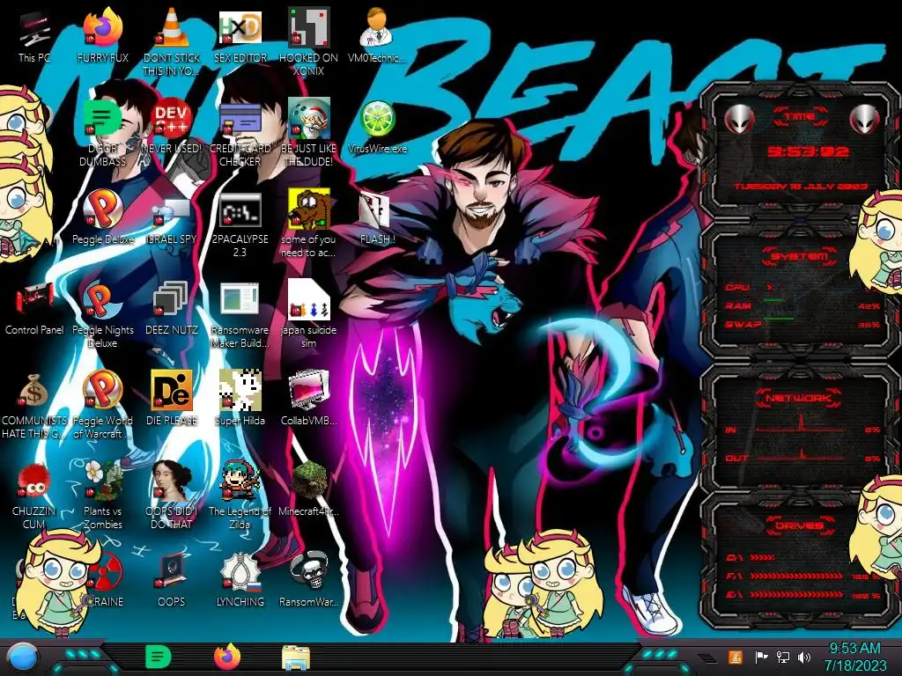Click the left alien head gadget icon
This screenshot has height=676, width=902.
tap(739, 120)
